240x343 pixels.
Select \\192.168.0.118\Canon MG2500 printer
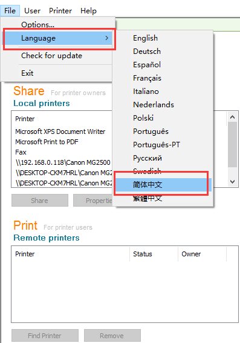[x=63, y=162]
